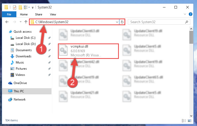The height and width of the screenshot is (126, 197).
Task: Toggle the pin beside Music
Action: point(49,62)
